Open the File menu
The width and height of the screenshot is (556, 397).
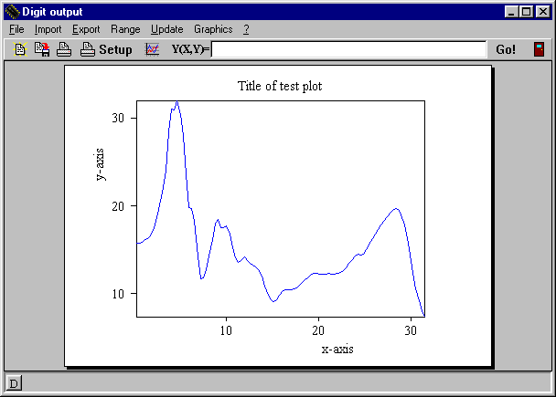pyautogui.click(x=16, y=29)
